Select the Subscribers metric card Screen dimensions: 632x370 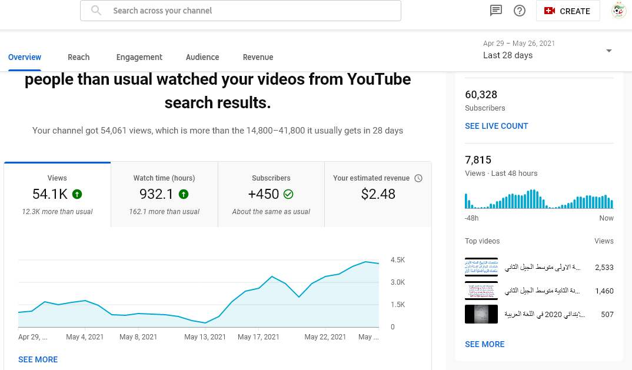(x=271, y=194)
